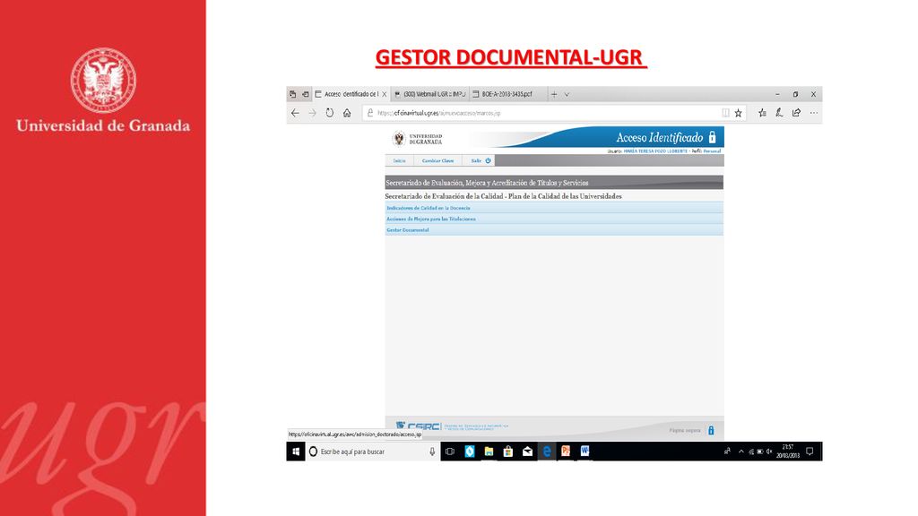Open Microsoft Store from the taskbar

(507, 451)
